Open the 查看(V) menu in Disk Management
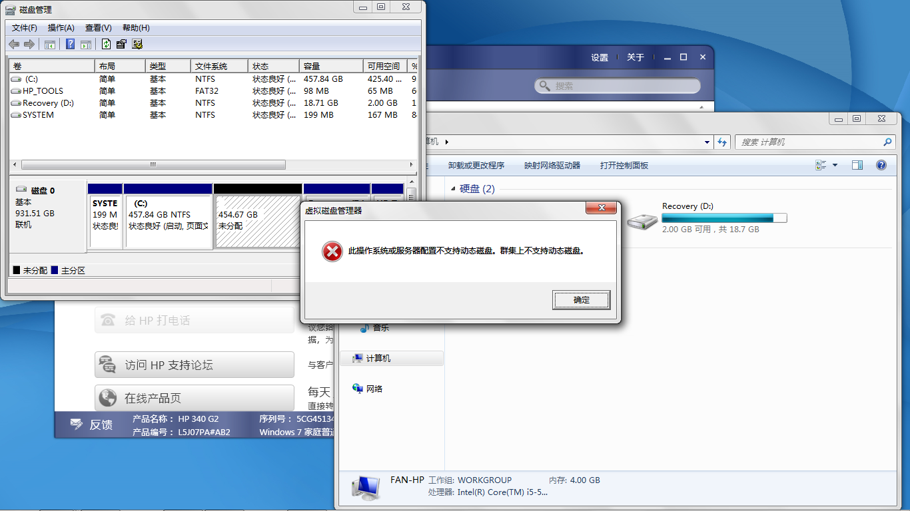Image resolution: width=910 pixels, height=511 pixels. (99, 28)
